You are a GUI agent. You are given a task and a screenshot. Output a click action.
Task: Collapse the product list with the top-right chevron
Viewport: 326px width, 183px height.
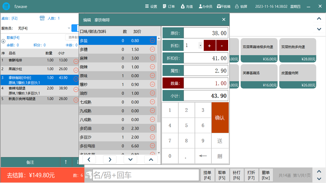pyautogui.click(x=319, y=19)
